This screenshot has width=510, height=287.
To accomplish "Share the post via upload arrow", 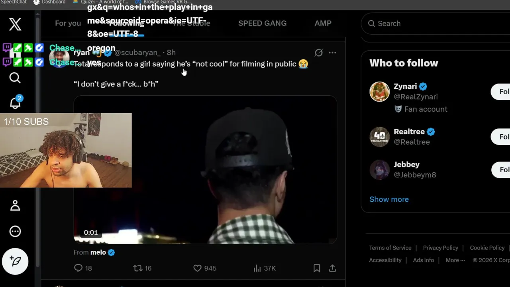I will click(332, 268).
